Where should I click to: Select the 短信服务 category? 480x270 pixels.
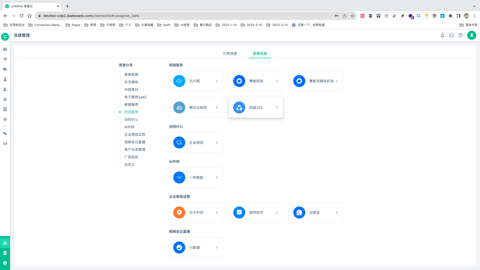pos(131,112)
